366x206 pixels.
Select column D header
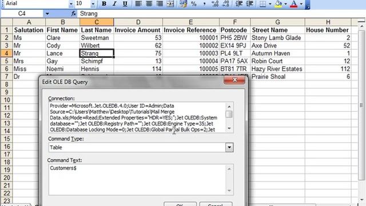click(x=138, y=22)
